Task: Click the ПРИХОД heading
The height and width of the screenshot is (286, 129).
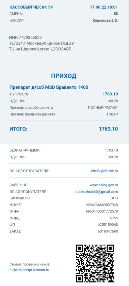Action: [64, 76]
